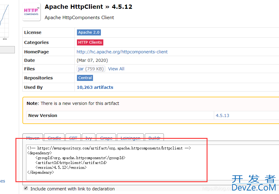The width and height of the screenshot is (279, 194).
Task: Select the Maven tab
Action: pyautogui.click(x=33, y=137)
